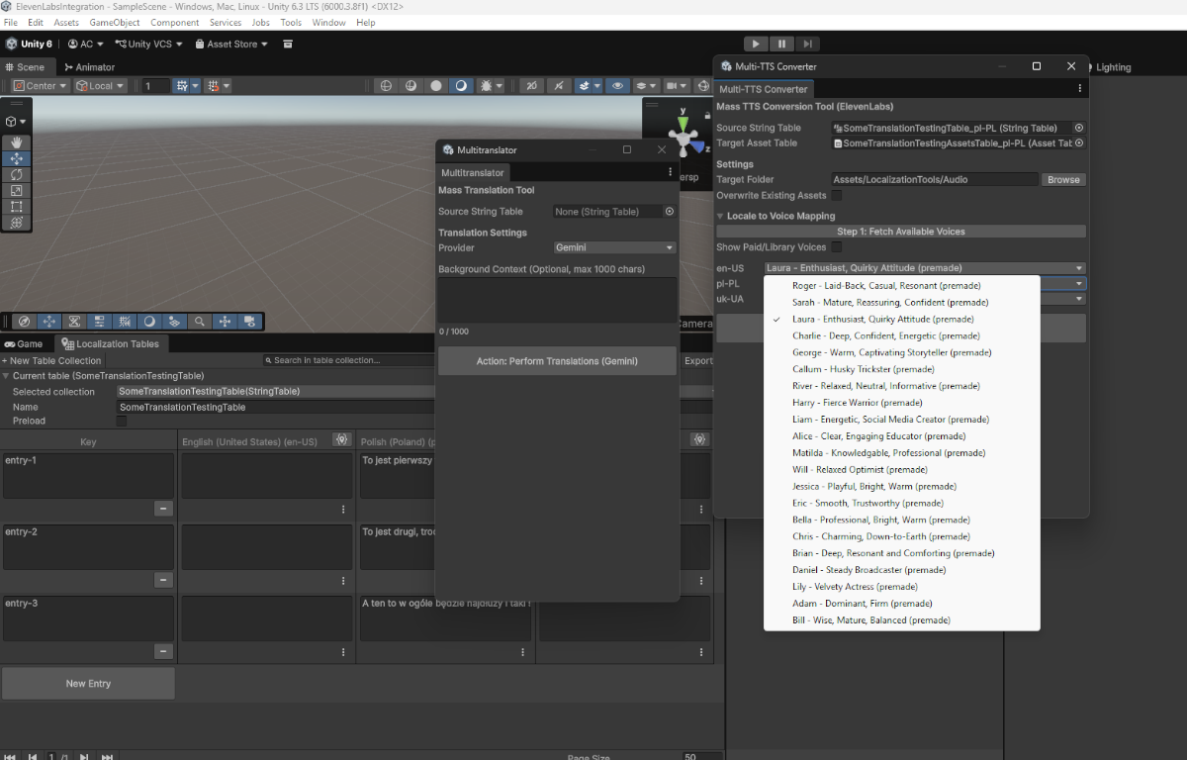Click the shaded draw mode sphere icon
The height and width of the screenshot is (760, 1187).
pyautogui.click(x=461, y=86)
